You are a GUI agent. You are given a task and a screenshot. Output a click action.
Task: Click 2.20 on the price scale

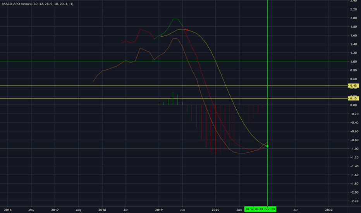point(353,9)
